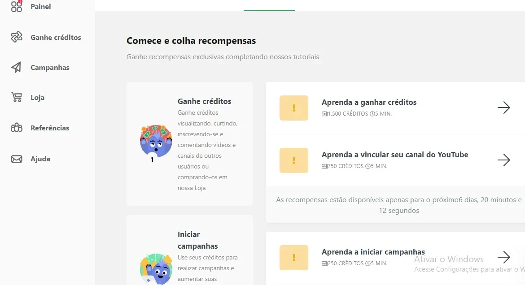Click the Iniciar campanhas card heading

(x=197, y=240)
